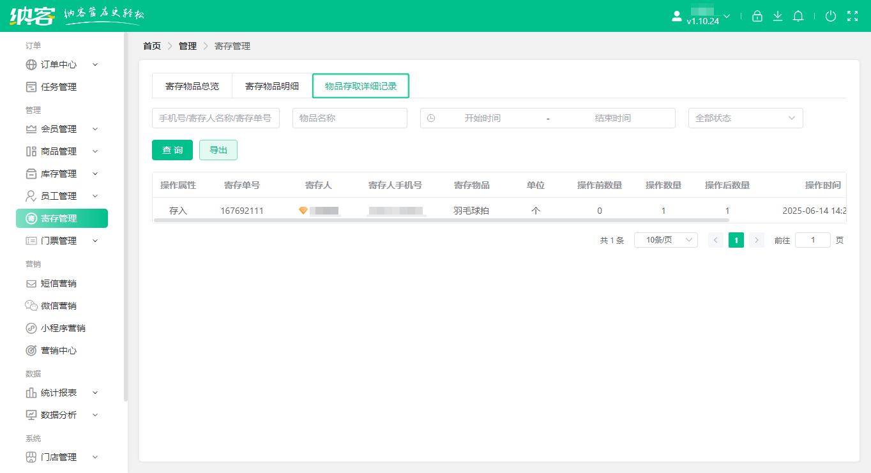Click the 前往 page number input field
Screen dimensions: 871x473
pos(812,239)
